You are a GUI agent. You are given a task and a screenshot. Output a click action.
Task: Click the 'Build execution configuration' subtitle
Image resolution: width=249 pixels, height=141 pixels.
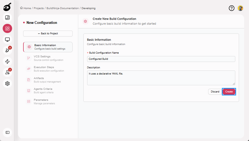[49, 71]
